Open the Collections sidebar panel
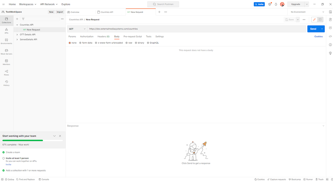The image size is (333, 181). pyautogui.click(x=6, y=21)
